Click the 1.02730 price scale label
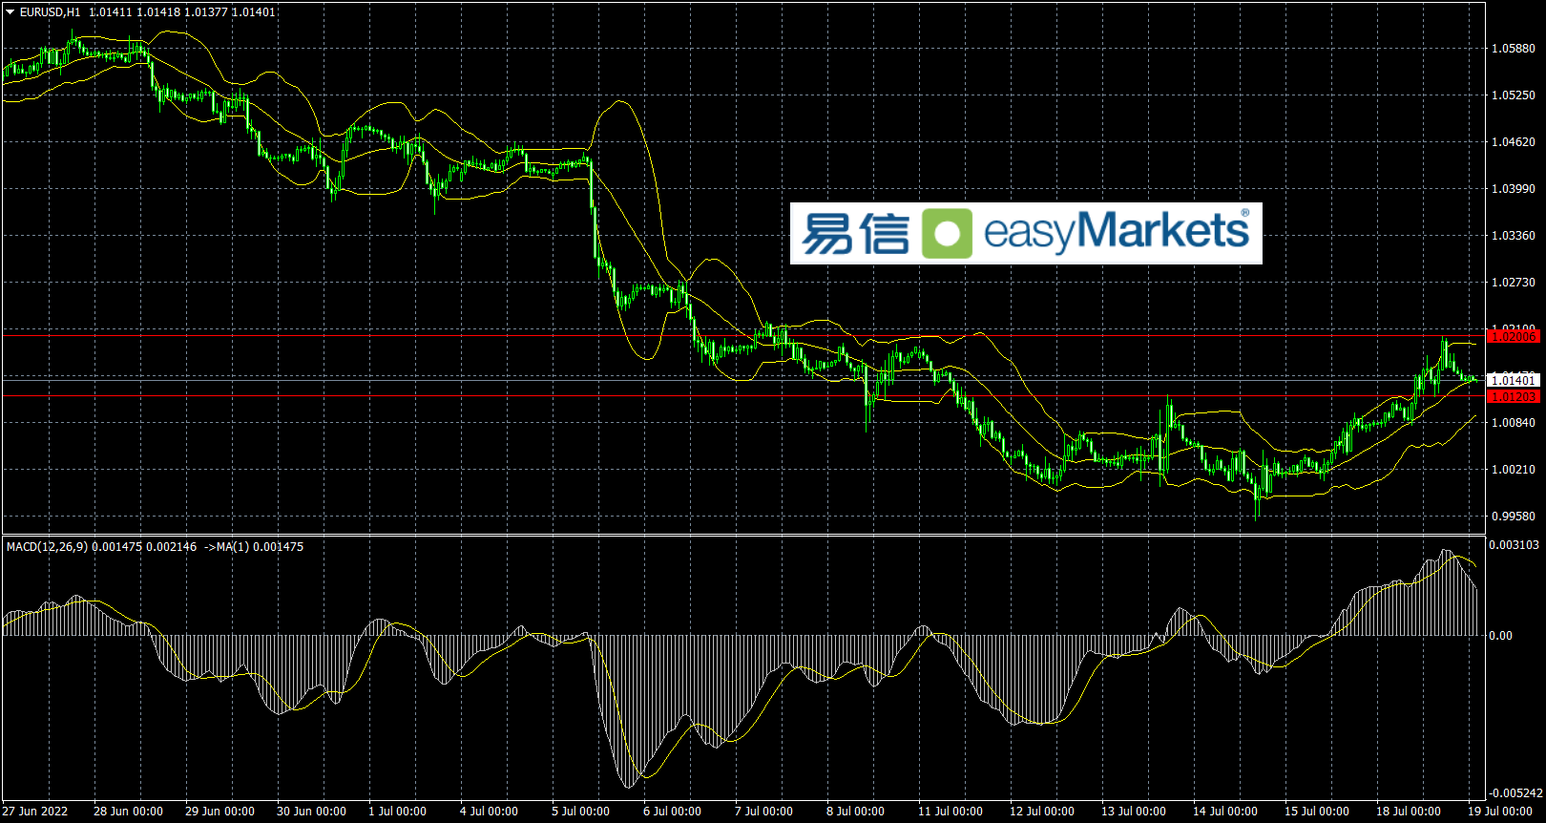The image size is (1546, 823). [1514, 283]
